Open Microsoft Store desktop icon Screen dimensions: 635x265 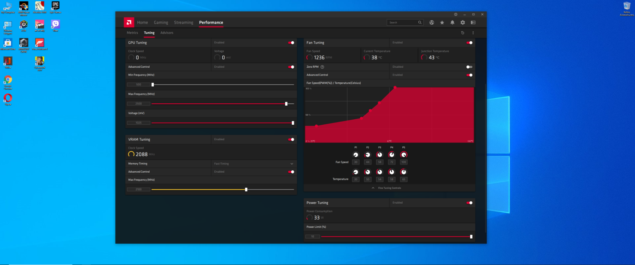click(x=8, y=44)
